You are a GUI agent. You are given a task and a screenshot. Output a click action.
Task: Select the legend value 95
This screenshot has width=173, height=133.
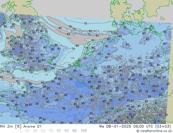coord(67,131)
